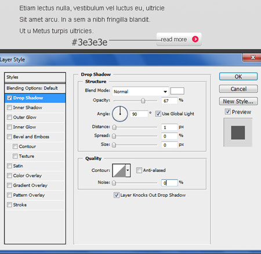This screenshot has width=261, height=254.
Task: Enable the Anti-aliased checkbox
Action: pos(139,170)
